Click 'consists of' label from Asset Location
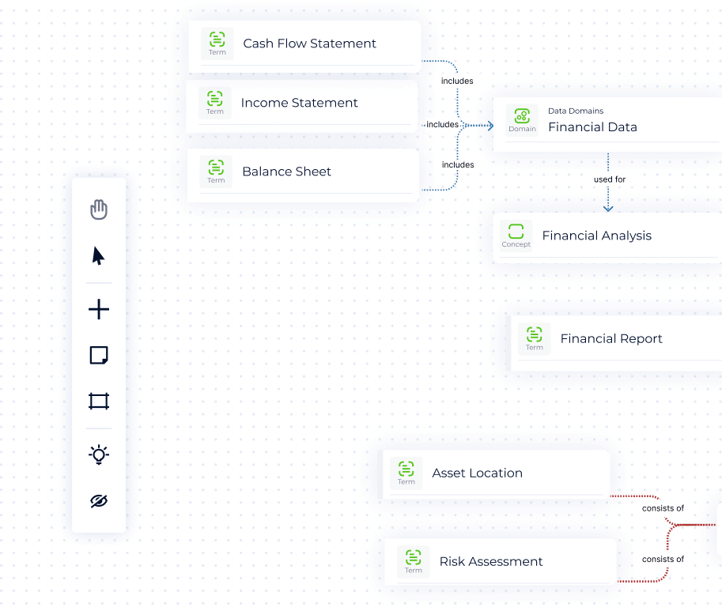This screenshot has width=722, height=611. point(663,508)
